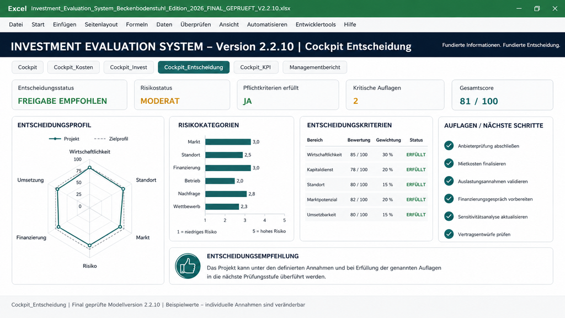Click the Bereich column header
The width and height of the screenshot is (565, 318).
click(315, 140)
